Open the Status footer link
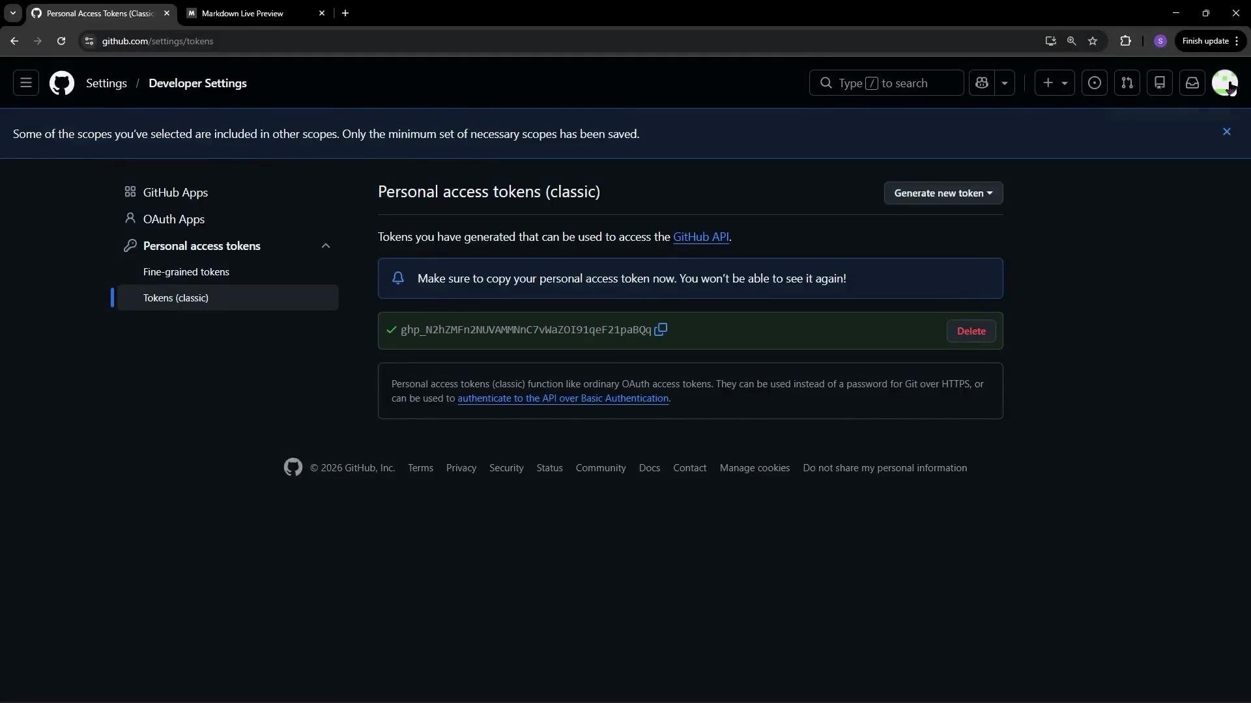This screenshot has width=1251, height=703. pyautogui.click(x=549, y=467)
